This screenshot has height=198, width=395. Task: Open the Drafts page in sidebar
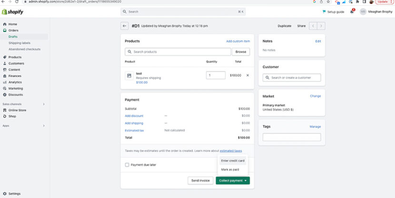13,37
